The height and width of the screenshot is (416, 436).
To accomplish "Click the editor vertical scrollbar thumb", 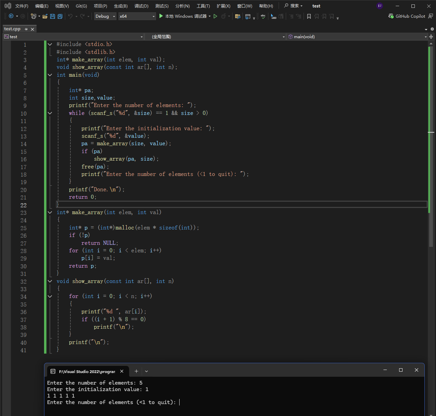I will coord(431,147).
